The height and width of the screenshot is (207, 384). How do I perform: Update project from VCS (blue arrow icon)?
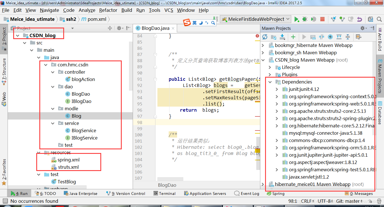pyautogui.click(x=333, y=19)
